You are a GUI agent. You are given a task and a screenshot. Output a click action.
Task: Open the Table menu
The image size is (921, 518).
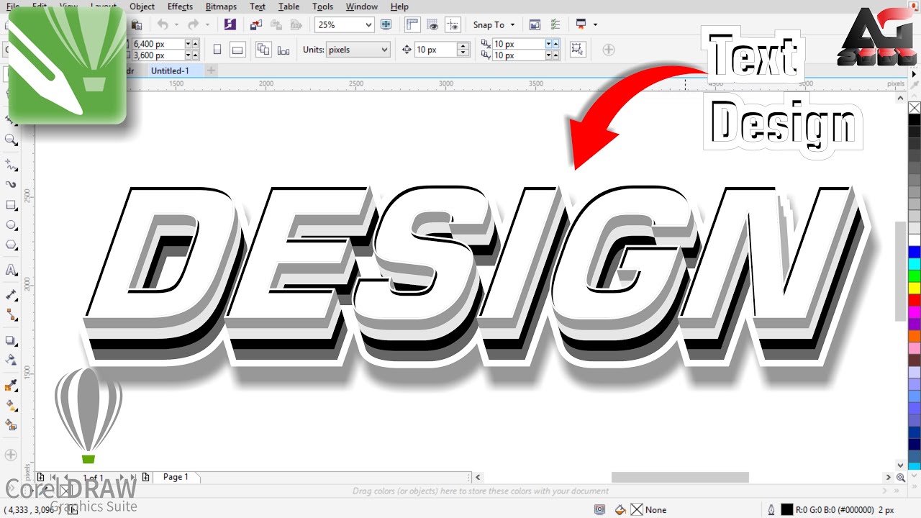[289, 6]
